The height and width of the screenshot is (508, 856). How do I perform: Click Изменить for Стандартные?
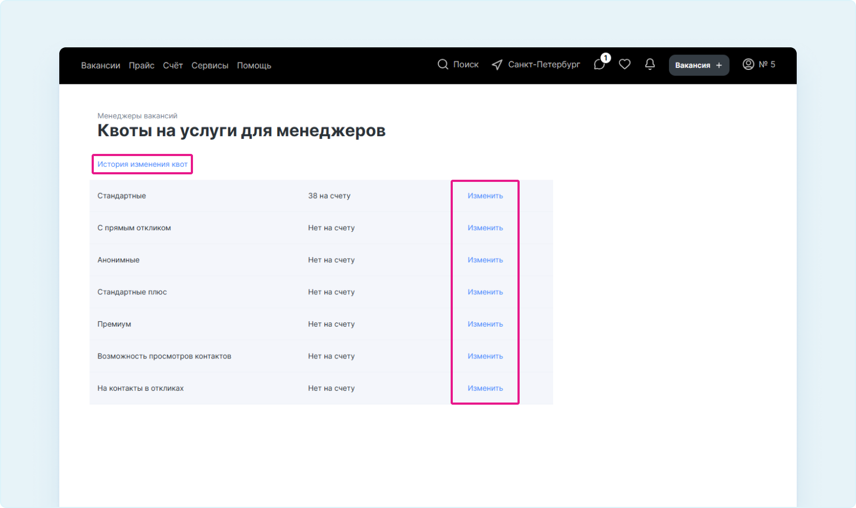[485, 196]
